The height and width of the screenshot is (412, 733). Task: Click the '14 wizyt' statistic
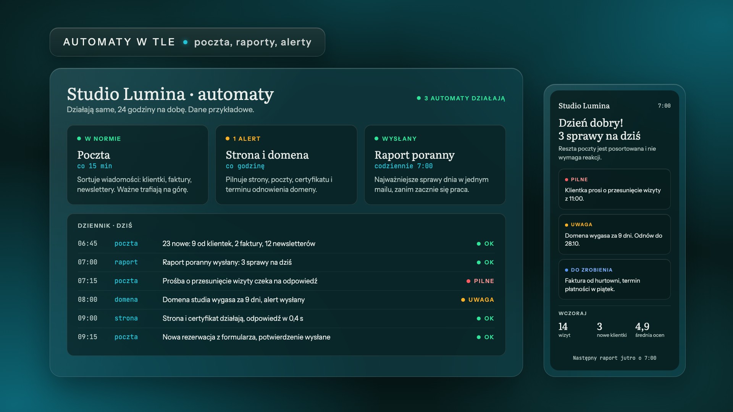coord(565,330)
